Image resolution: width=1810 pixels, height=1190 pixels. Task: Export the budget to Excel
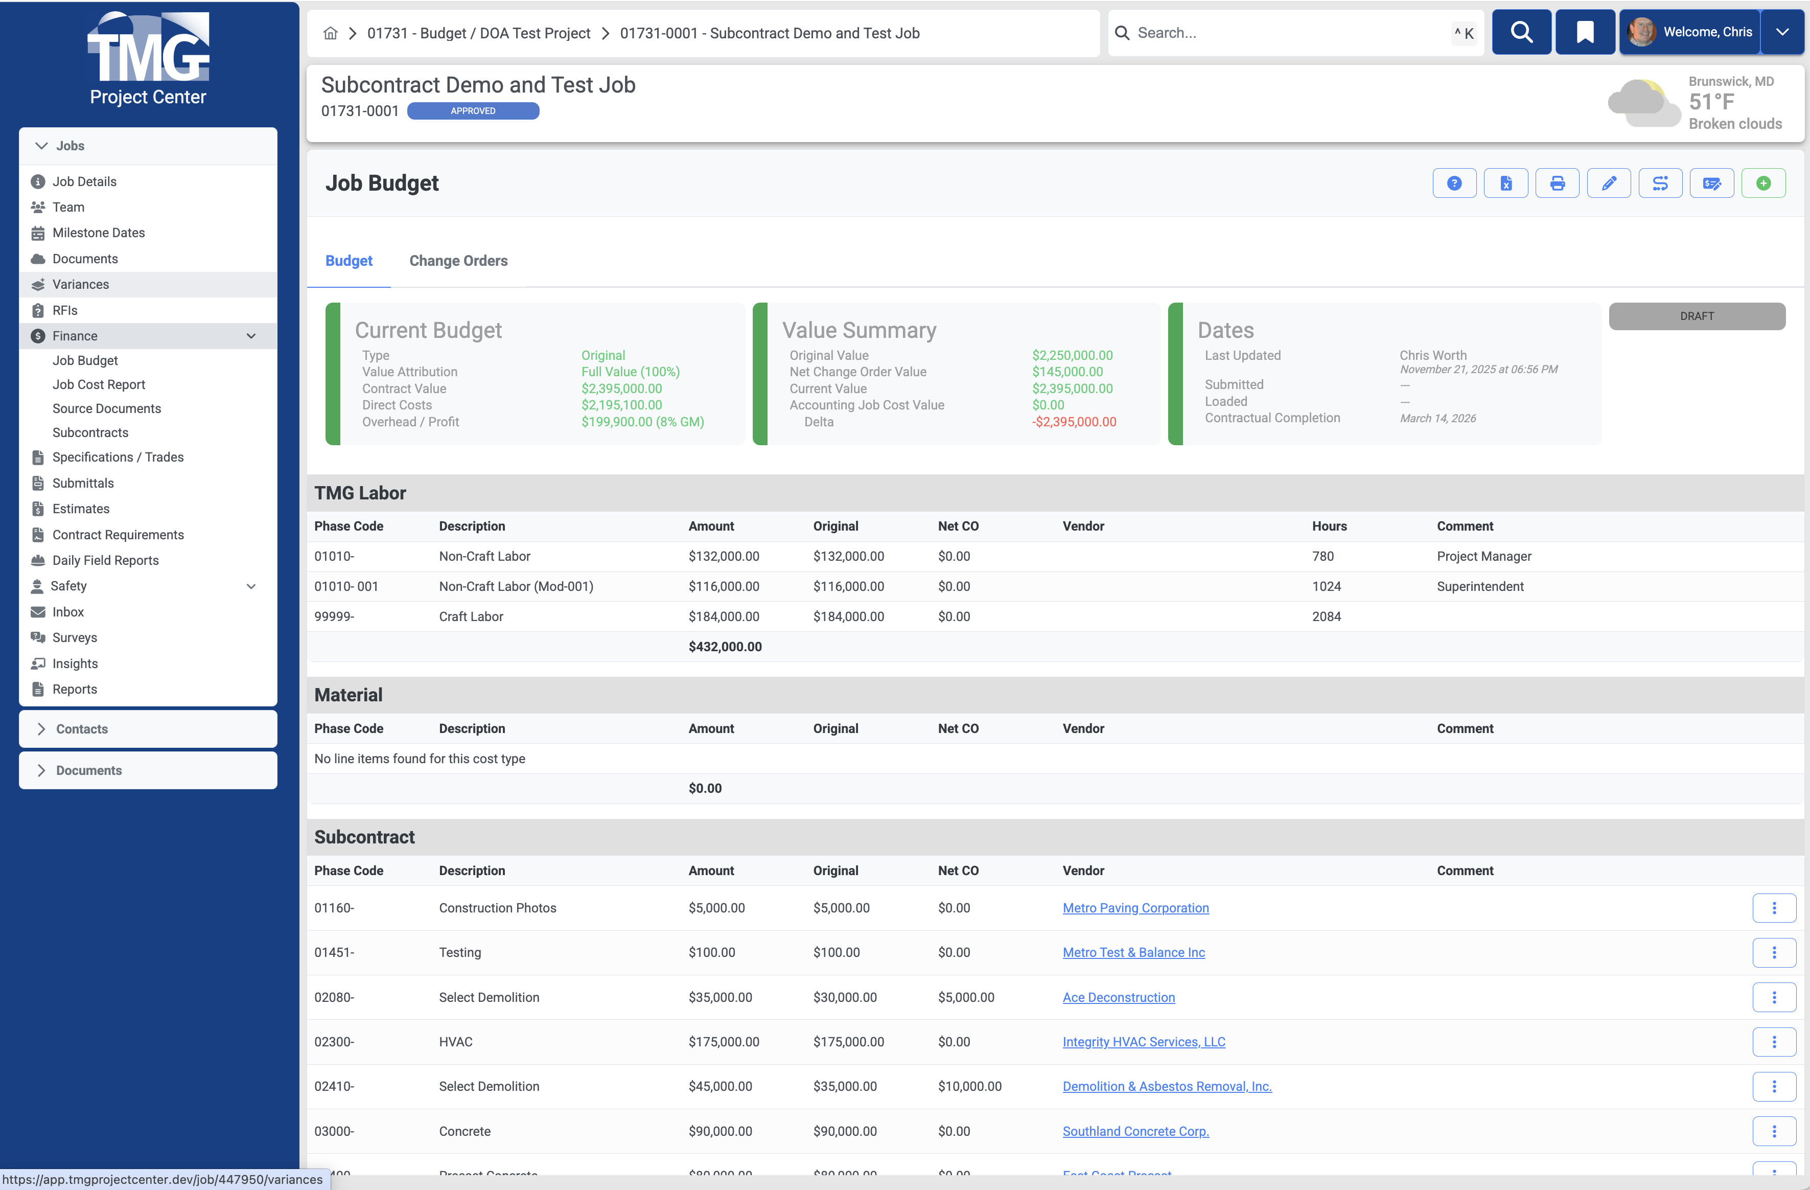pyautogui.click(x=1506, y=182)
